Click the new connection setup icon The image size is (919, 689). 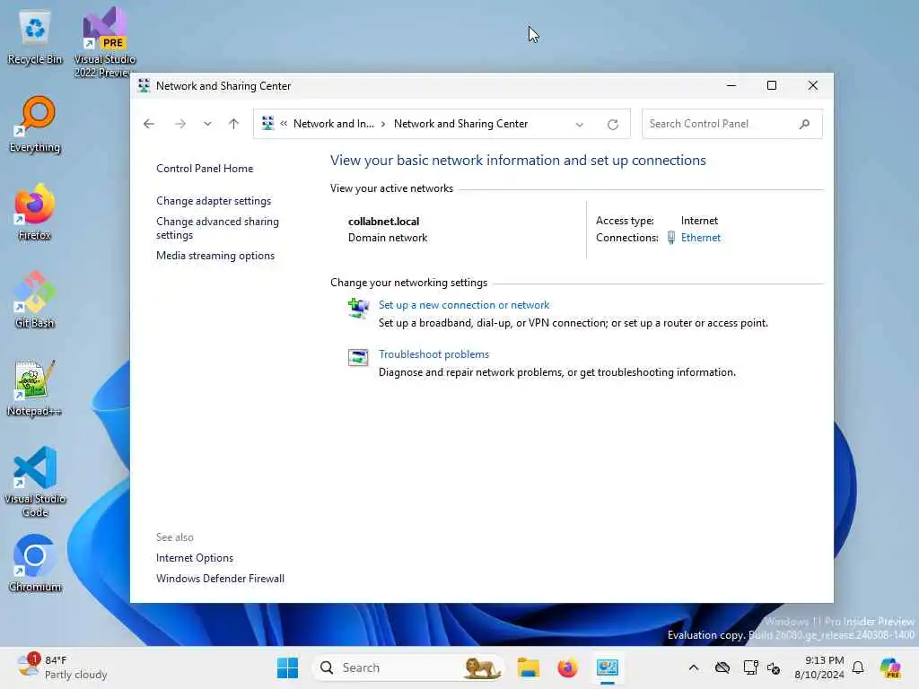pyautogui.click(x=358, y=308)
